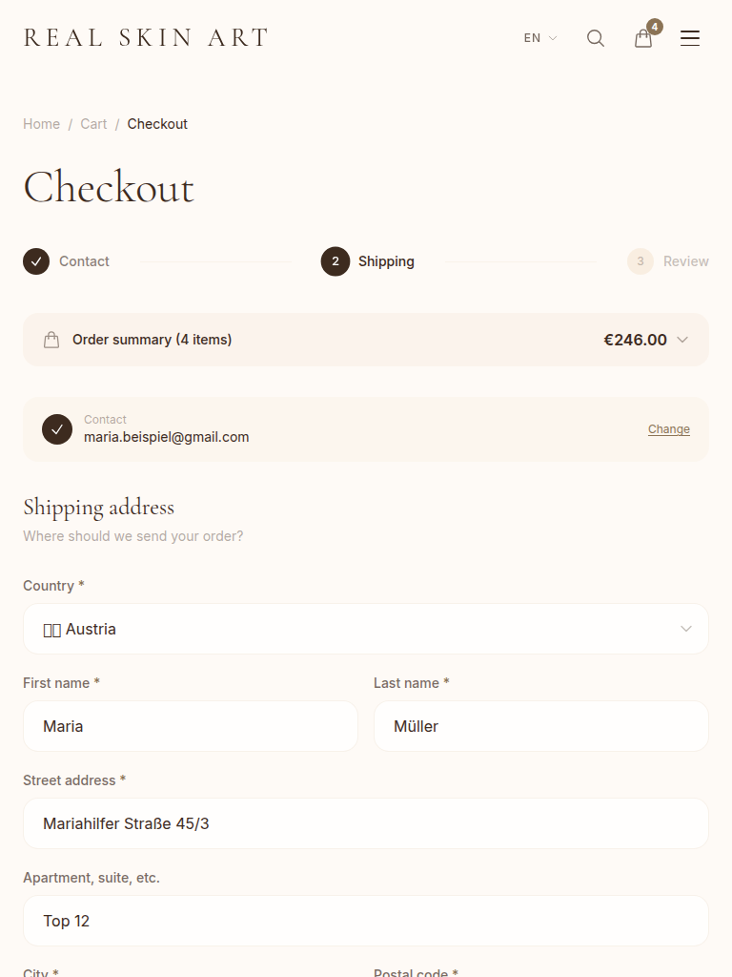
Task: Expand the order summary total chevron
Action: (x=682, y=340)
